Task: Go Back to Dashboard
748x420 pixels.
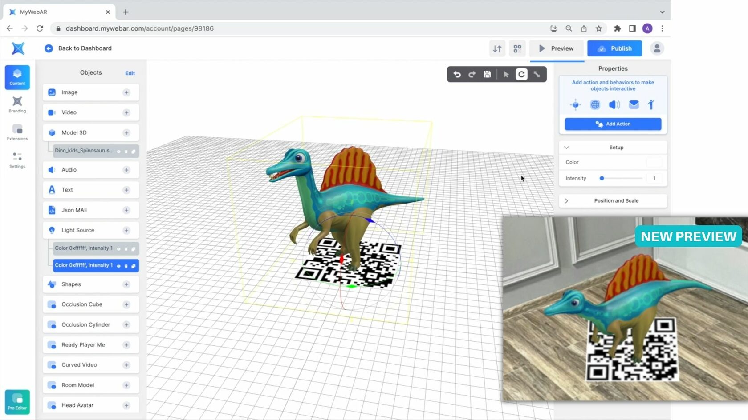Action: pyautogui.click(x=78, y=48)
